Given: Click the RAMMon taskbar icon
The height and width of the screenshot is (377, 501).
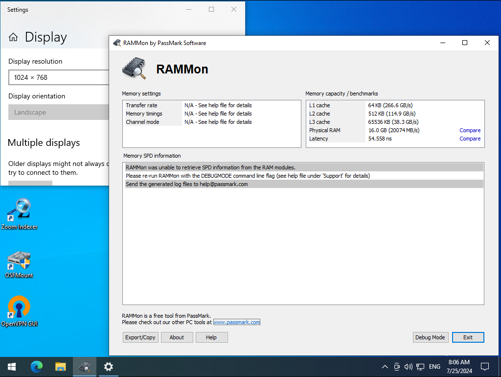Looking at the screenshot, I should tap(85, 366).
